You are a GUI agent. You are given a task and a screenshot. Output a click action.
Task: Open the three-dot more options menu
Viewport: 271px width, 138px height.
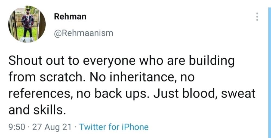tap(257, 17)
